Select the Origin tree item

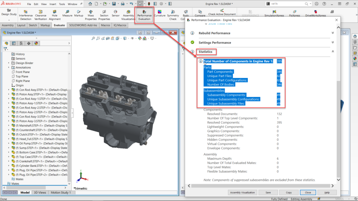[x=20, y=85]
